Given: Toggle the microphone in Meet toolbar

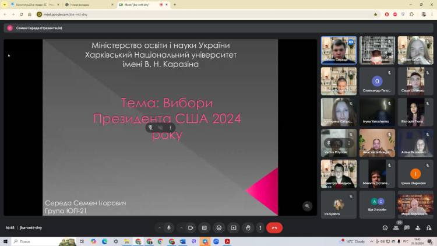Looking at the screenshot, I should coord(169,228).
